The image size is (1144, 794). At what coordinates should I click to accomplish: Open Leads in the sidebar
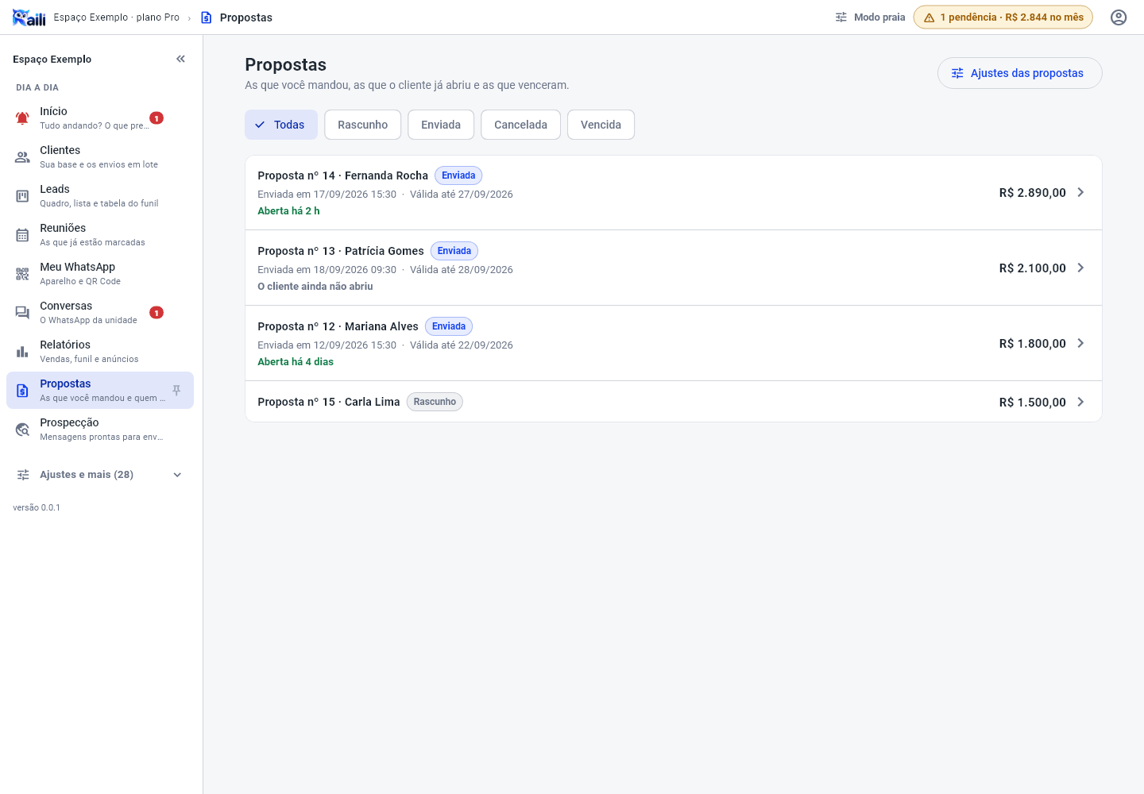pyautogui.click(x=100, y=196)
